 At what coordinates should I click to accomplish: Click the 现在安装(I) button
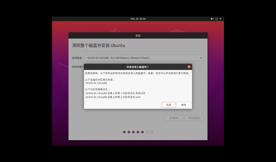[x=194, y=118]
